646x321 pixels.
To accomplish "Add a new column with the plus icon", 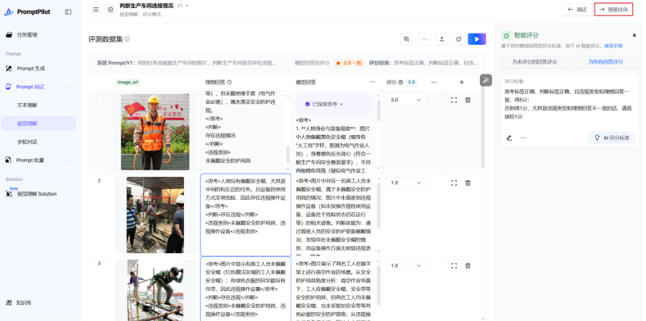I will pyautogui.click(x=462, y=82).
